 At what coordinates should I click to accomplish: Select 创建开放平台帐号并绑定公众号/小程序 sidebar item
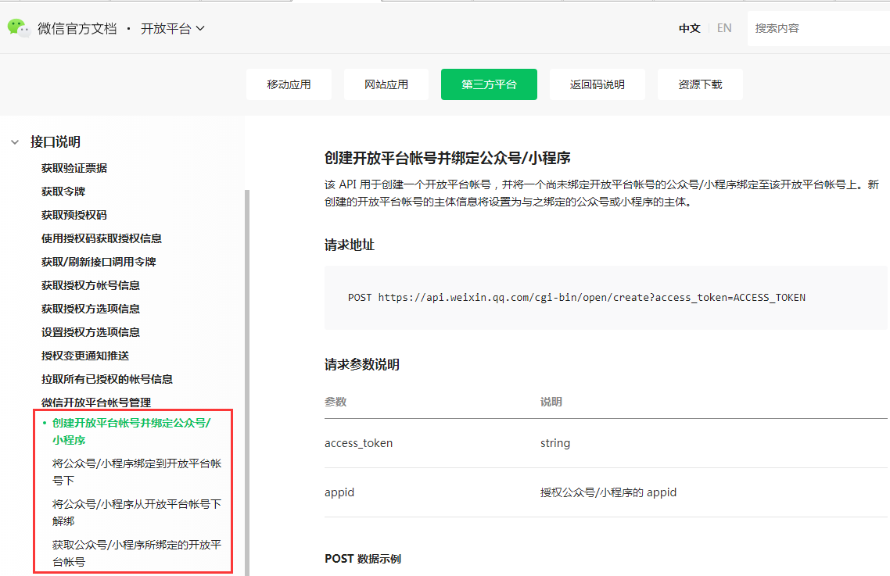(131, 431)
